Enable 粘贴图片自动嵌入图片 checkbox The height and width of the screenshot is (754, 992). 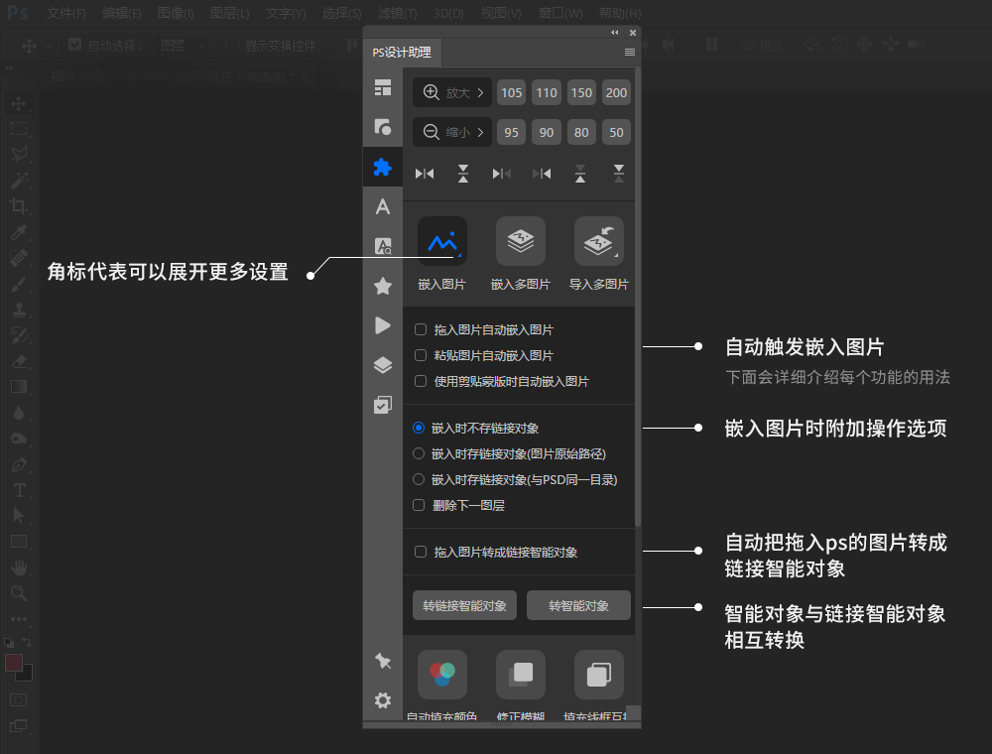pyautogui.click(x=420, y=355)
